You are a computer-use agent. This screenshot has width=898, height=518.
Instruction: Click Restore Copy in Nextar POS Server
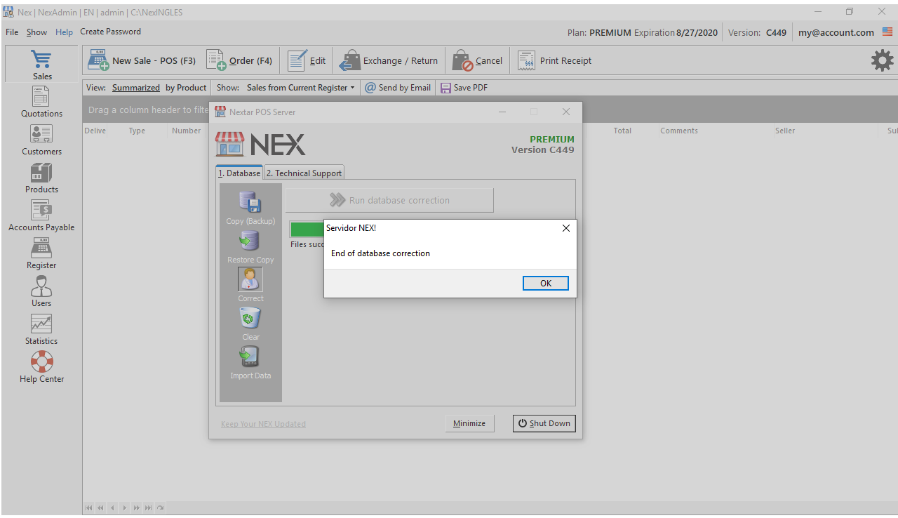click(x=250, y=246)
